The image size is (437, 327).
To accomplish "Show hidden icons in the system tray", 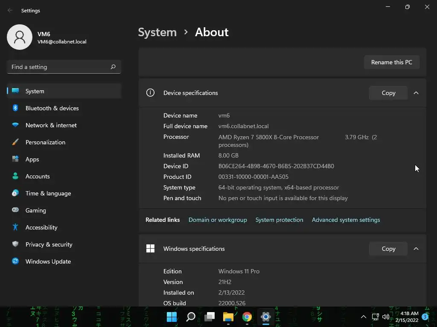I will point(364,317).
